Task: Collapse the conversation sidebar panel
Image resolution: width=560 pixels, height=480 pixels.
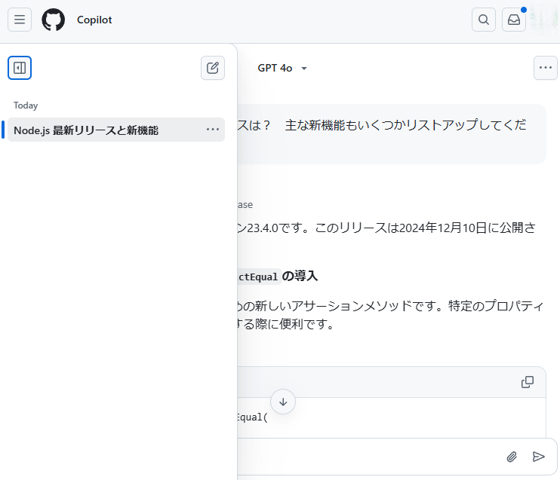Action: 20,68
